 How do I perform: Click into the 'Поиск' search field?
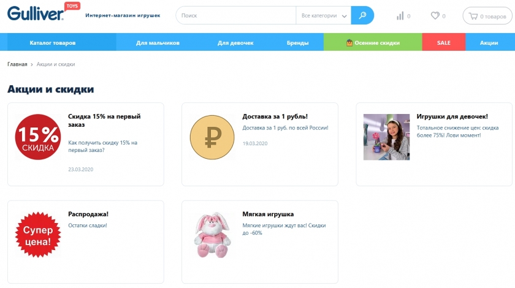236,16
